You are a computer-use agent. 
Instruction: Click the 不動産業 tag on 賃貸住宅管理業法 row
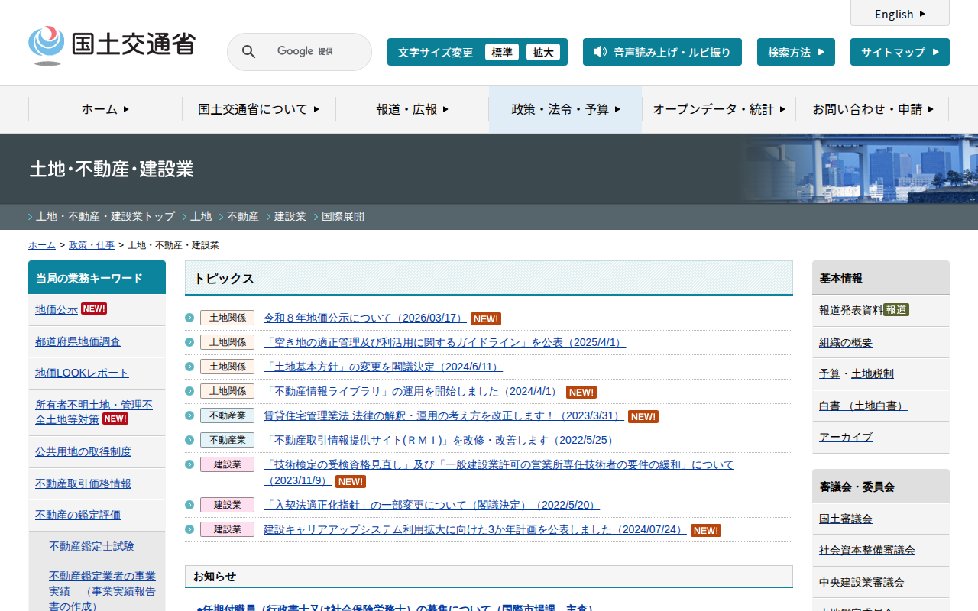tap(227, 416)
